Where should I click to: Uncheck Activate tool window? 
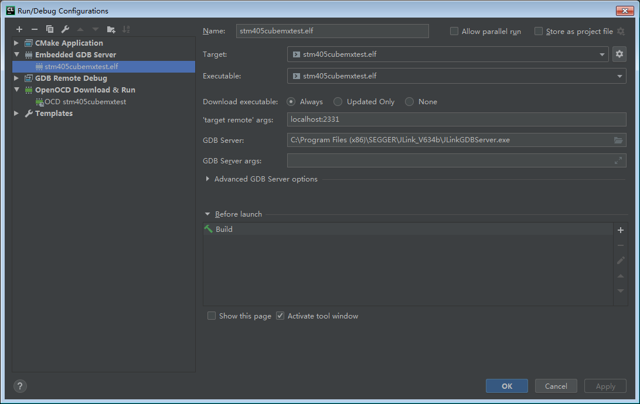[x=280, y=316]
